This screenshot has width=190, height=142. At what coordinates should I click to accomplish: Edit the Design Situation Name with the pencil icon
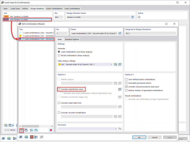click(x=133, y=17)
